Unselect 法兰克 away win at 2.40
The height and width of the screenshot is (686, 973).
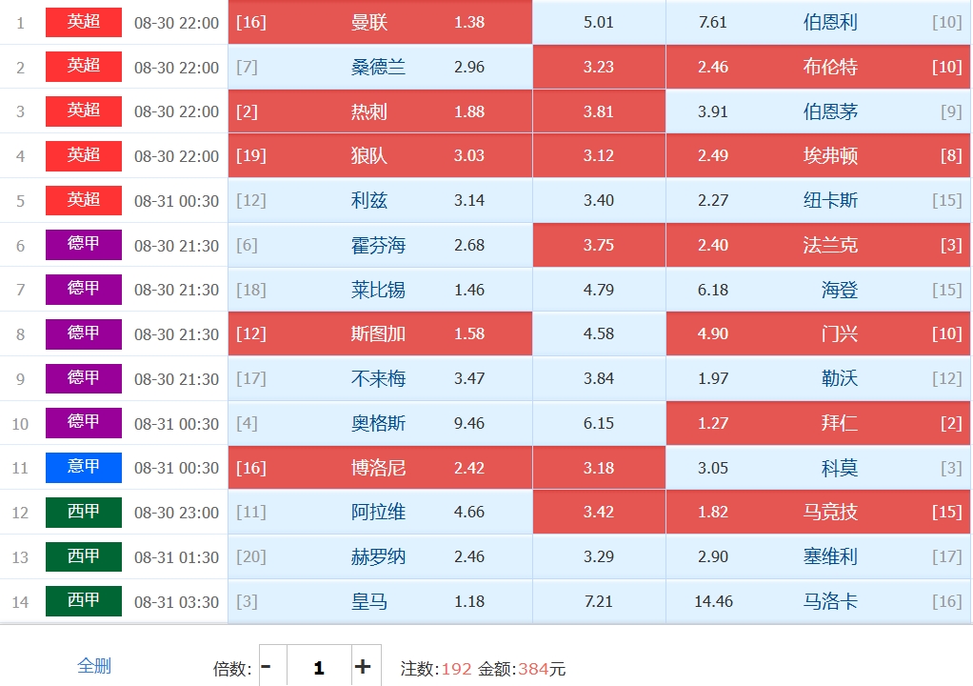click(818, 245)
